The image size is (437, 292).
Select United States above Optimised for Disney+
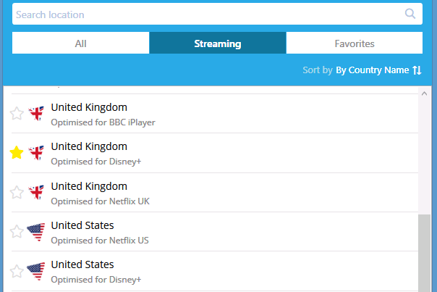pos(82,264)
